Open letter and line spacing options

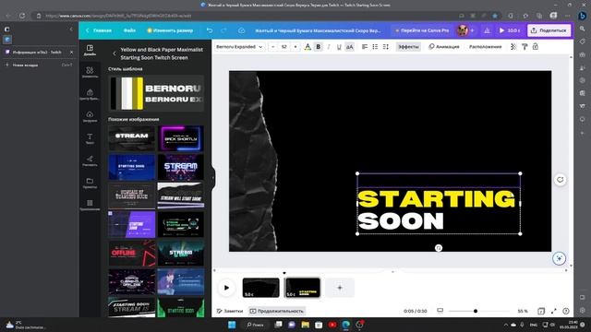tap(386, 47)
